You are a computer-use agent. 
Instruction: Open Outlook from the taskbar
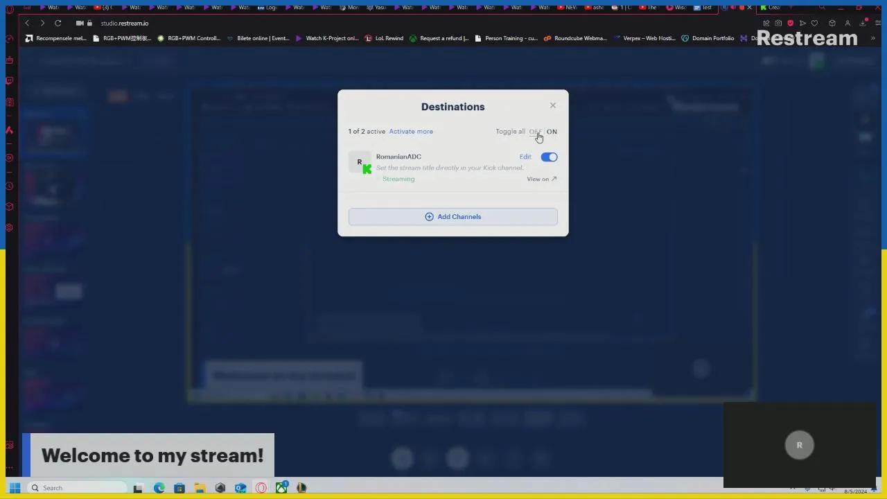point(240,488)
